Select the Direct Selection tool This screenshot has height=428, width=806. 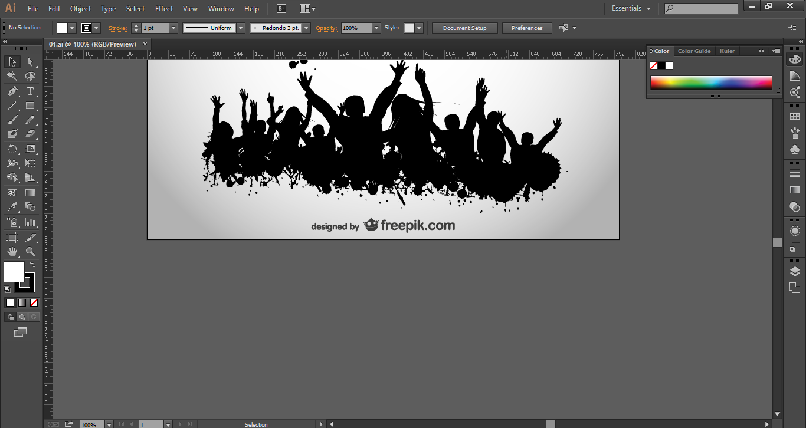[x=30, y=62]
